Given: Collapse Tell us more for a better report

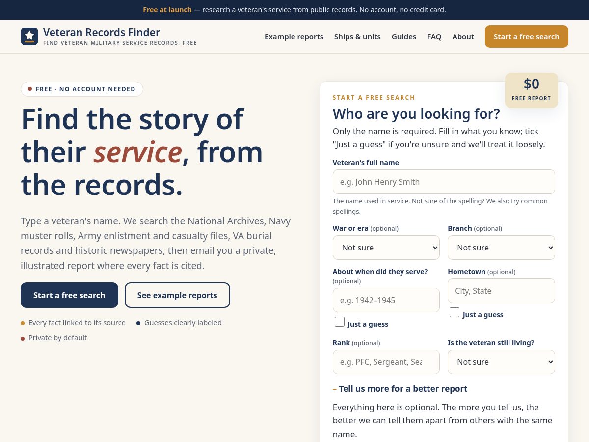Looking at the screenshot, I should [400, 389].
